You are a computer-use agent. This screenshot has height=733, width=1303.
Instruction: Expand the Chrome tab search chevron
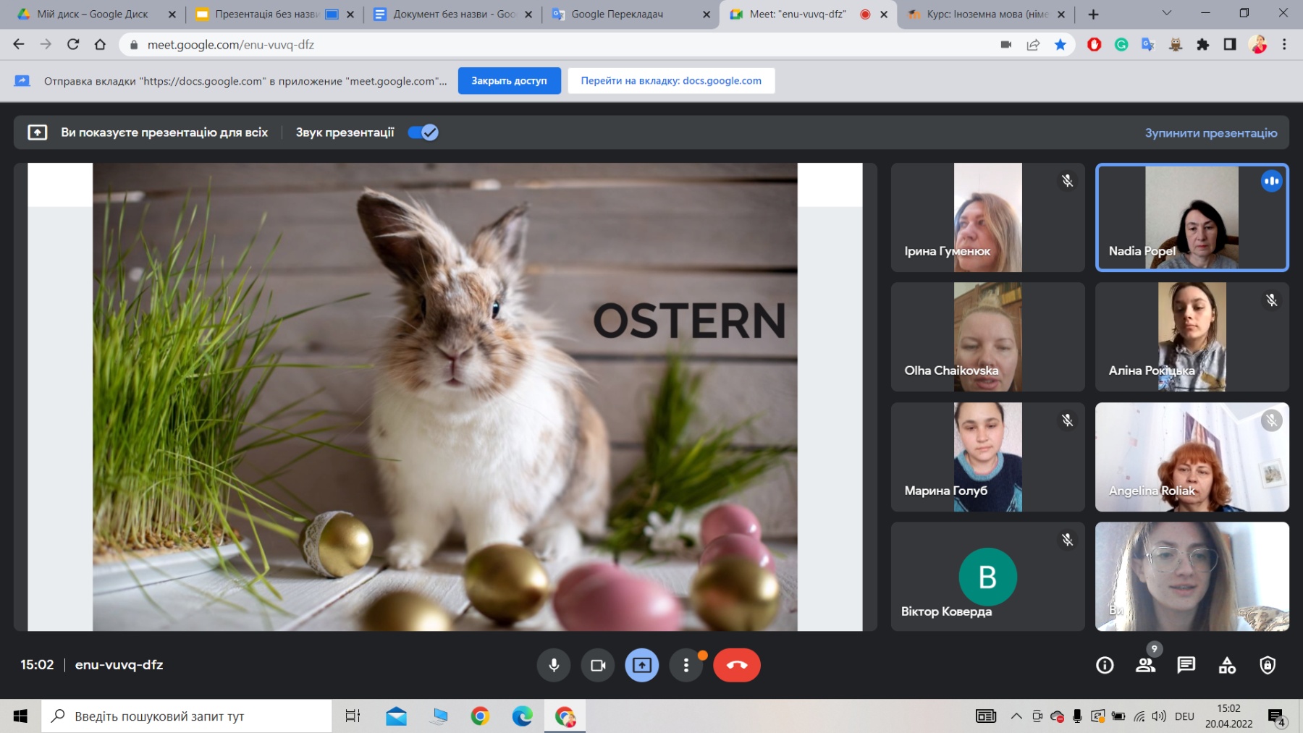tap(1166, 13)
